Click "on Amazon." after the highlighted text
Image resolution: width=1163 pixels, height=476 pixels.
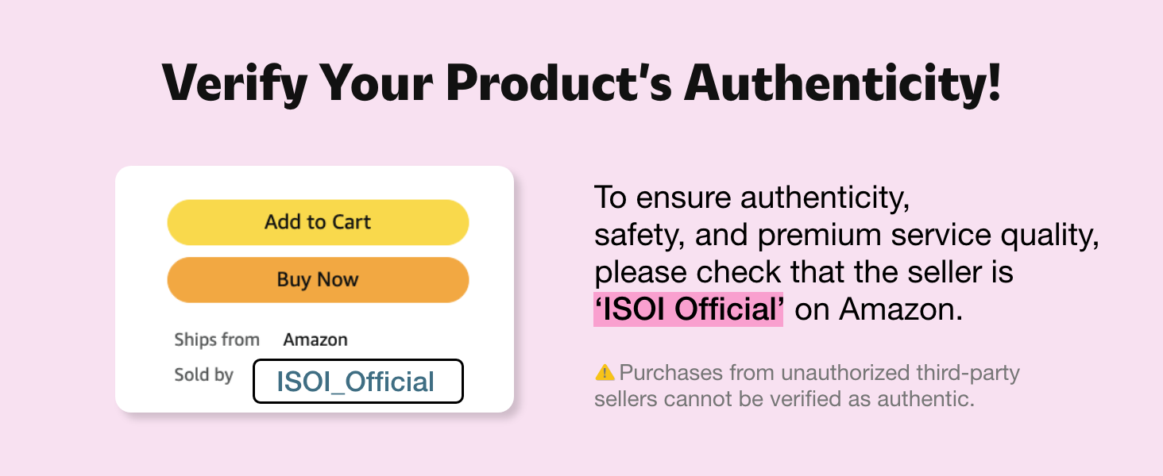point(879,309)
